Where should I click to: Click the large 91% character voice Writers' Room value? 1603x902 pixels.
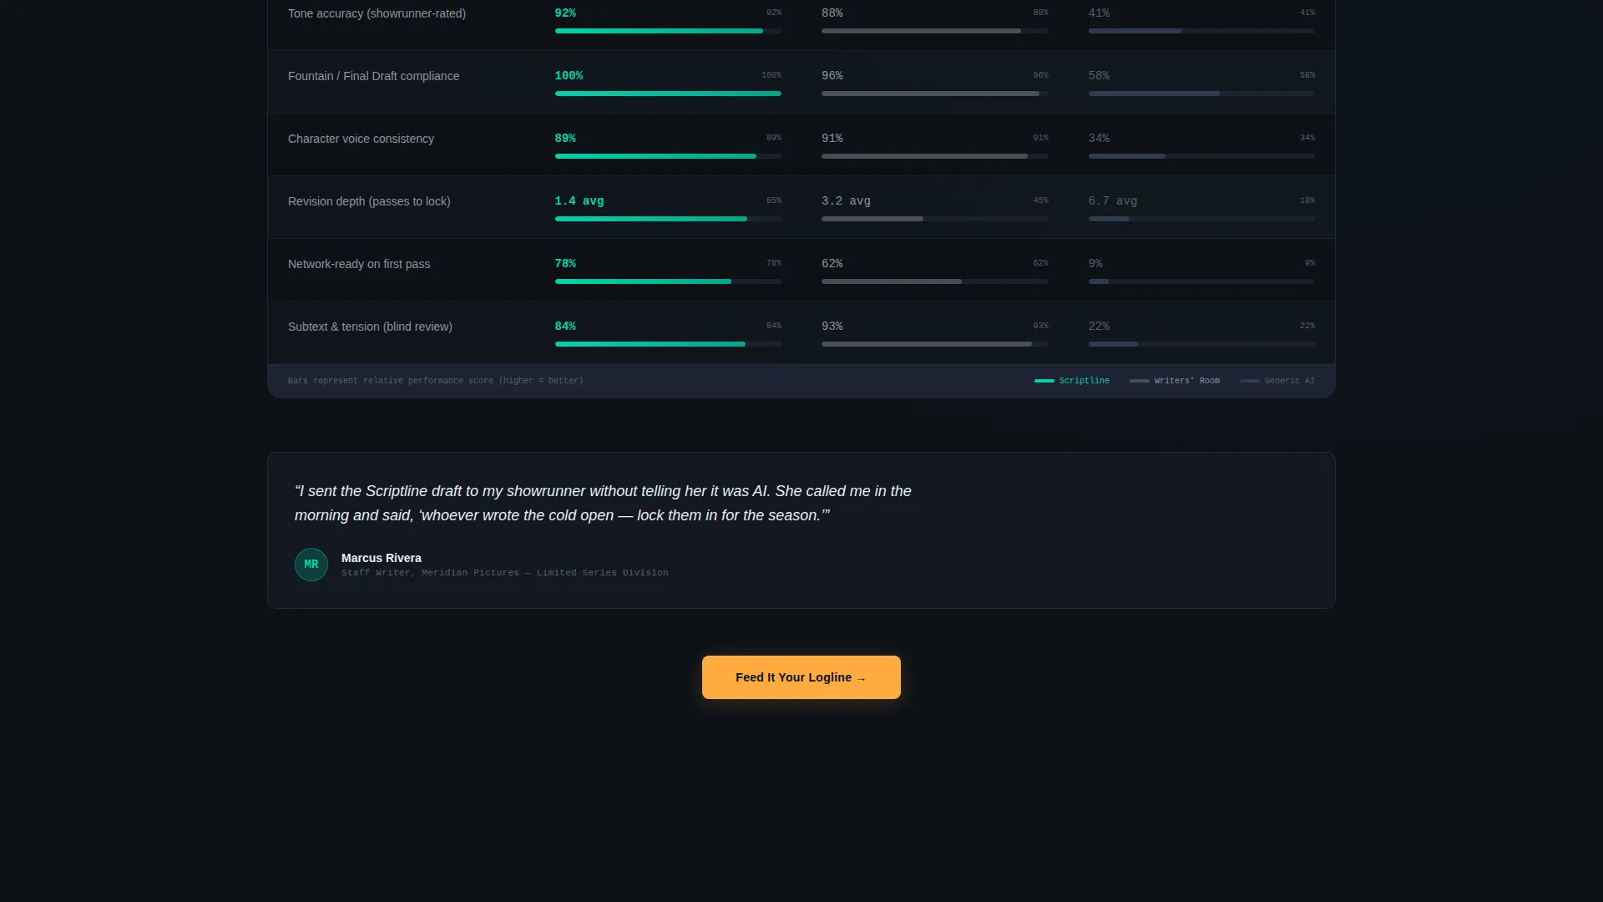coord(832,139)
